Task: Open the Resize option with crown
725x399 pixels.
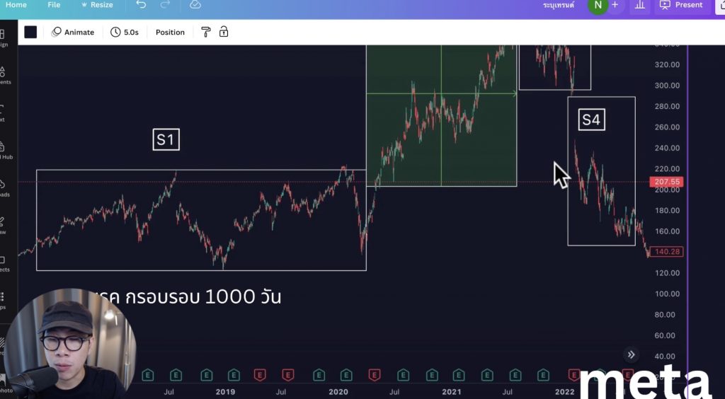Action: pos(97,5)
